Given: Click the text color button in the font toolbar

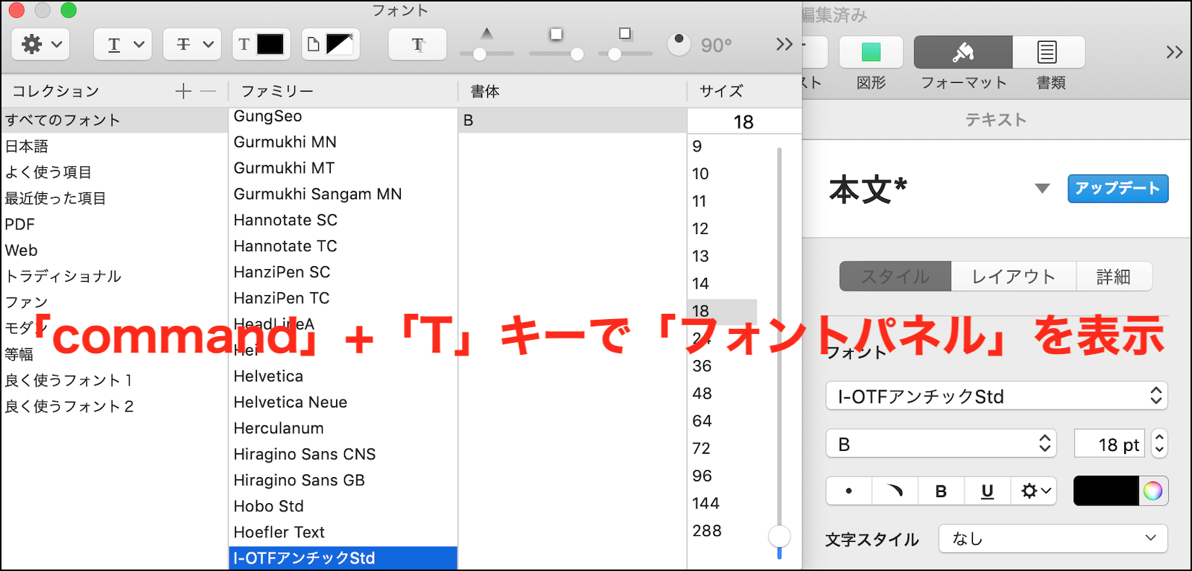Looking at the screenshot, I should pyautogui.click(x=260, y=45).
